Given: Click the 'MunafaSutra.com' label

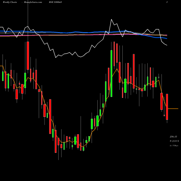Looking at the screenshot, I should point(33,2).
